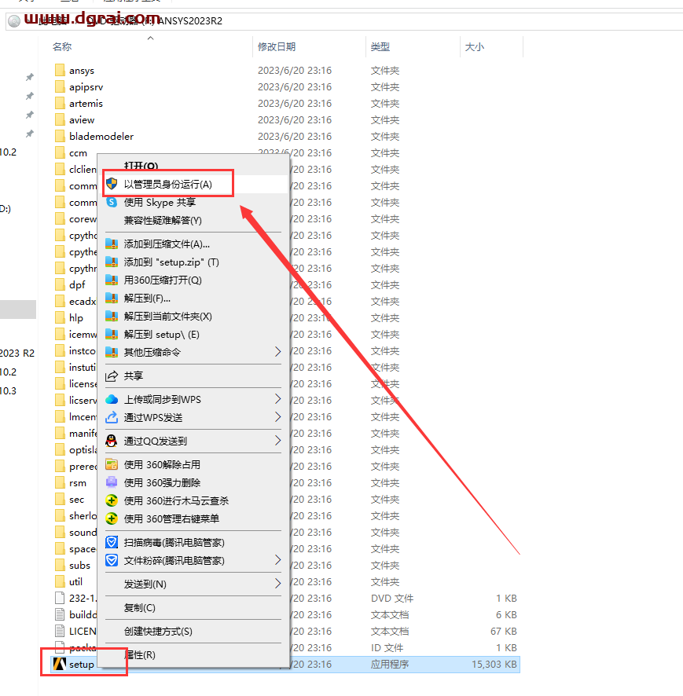Select 'Run as administrator' (以管理员身份运行) menu entry
683x696 pixels.
coord(168,184)
